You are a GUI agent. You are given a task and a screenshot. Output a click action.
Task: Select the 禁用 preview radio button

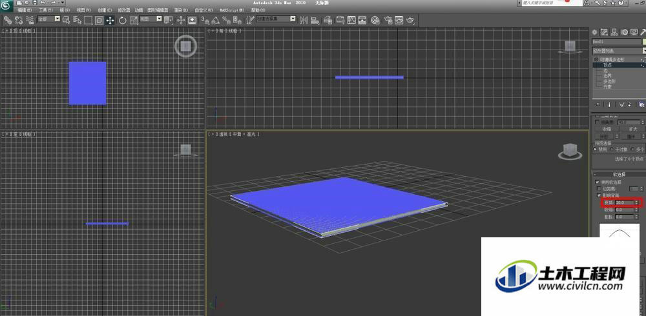pyautogui.click(x=594, y=149)
